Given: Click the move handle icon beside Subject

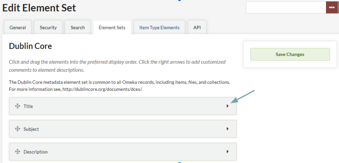Looking at the screenshot, I should (x=18, y=129).
